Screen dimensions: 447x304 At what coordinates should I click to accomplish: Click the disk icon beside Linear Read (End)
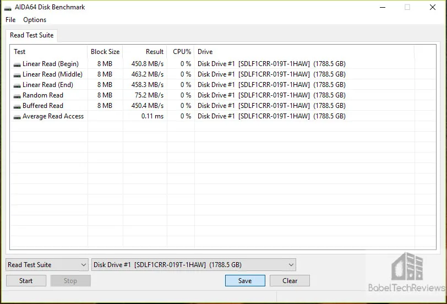(17, 85)
